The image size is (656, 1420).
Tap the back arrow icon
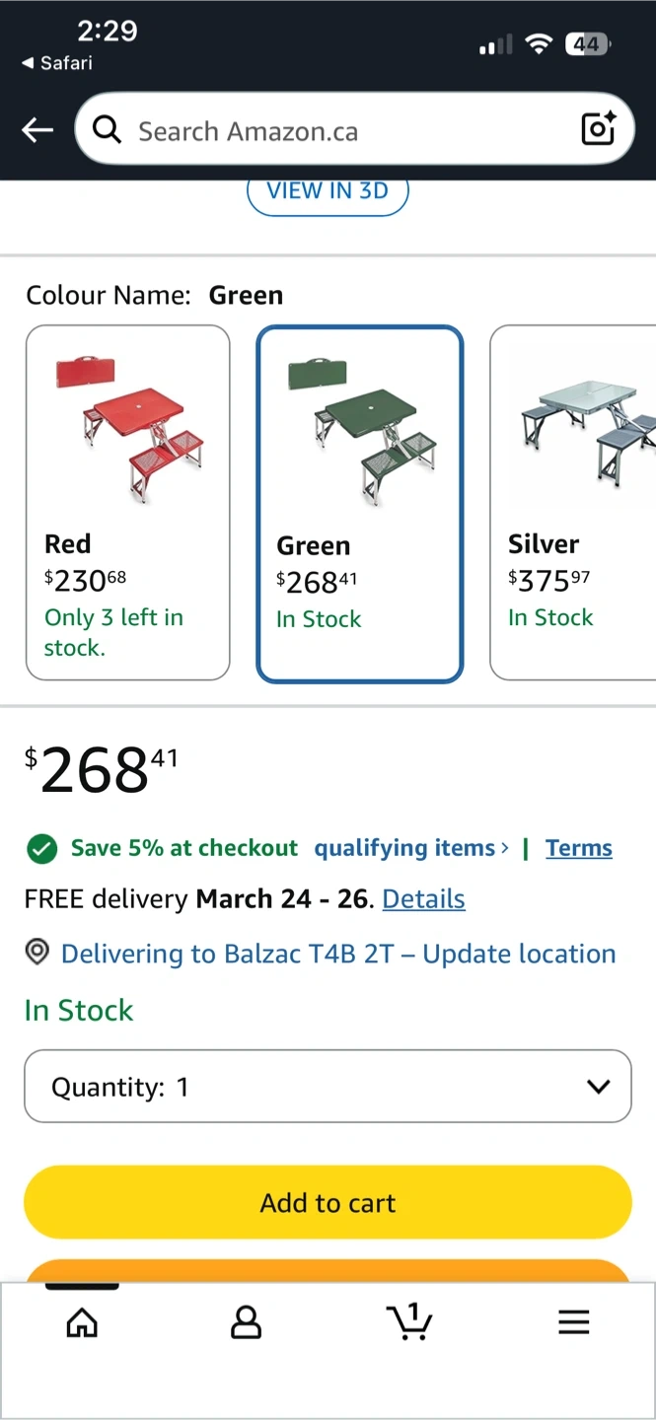coord(37,130)
